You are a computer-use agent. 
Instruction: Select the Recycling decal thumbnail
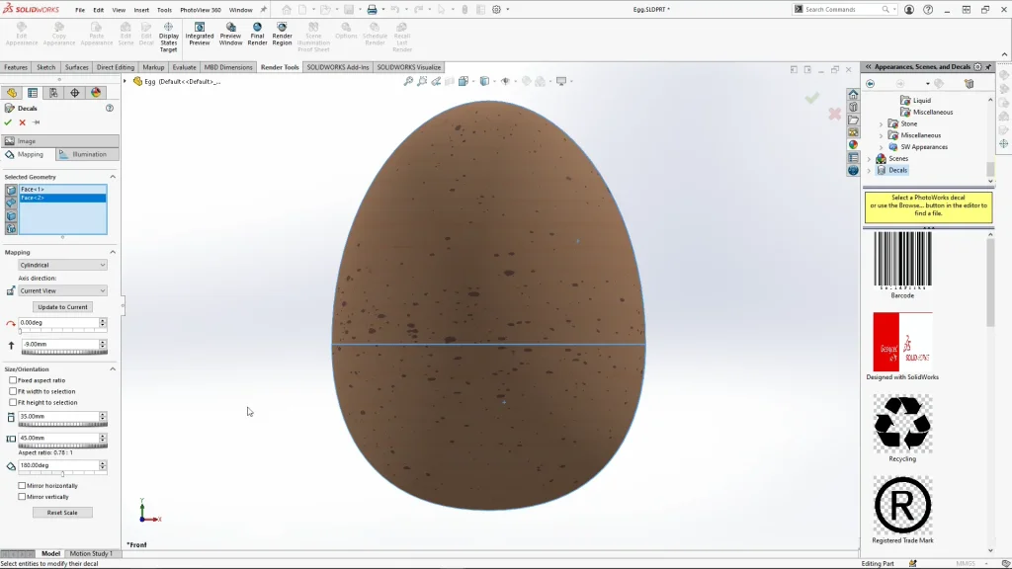(x=901, y=423)
